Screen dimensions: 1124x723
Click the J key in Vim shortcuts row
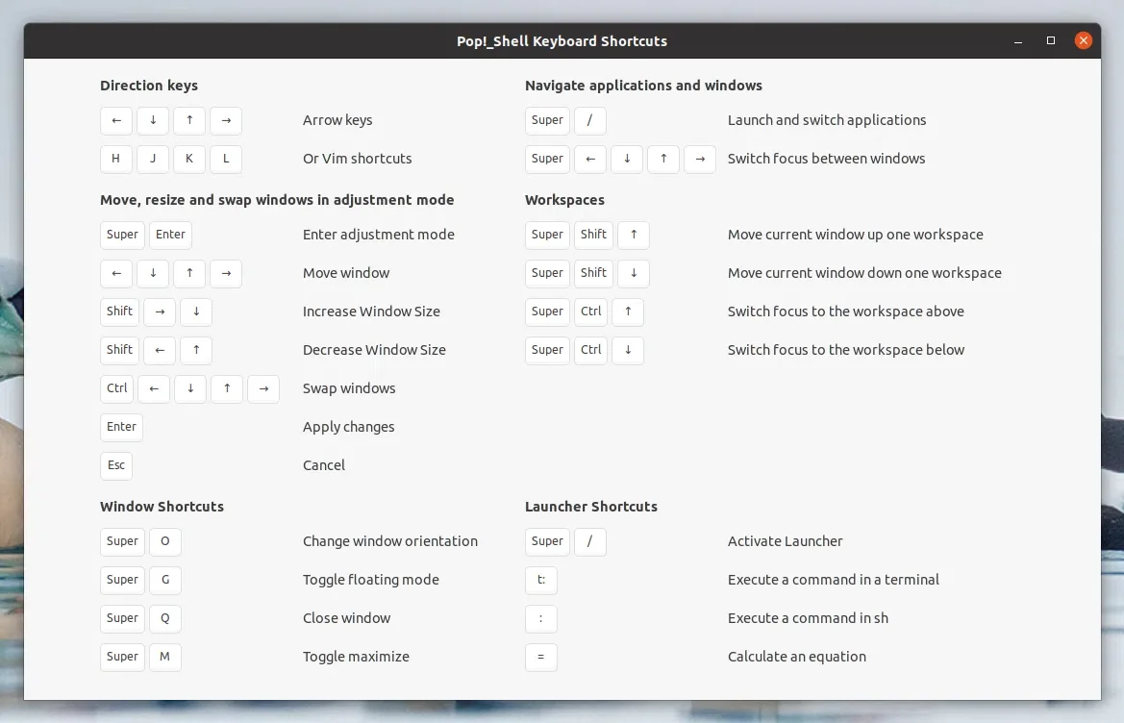pyautogui.click(x=153, y=159)
